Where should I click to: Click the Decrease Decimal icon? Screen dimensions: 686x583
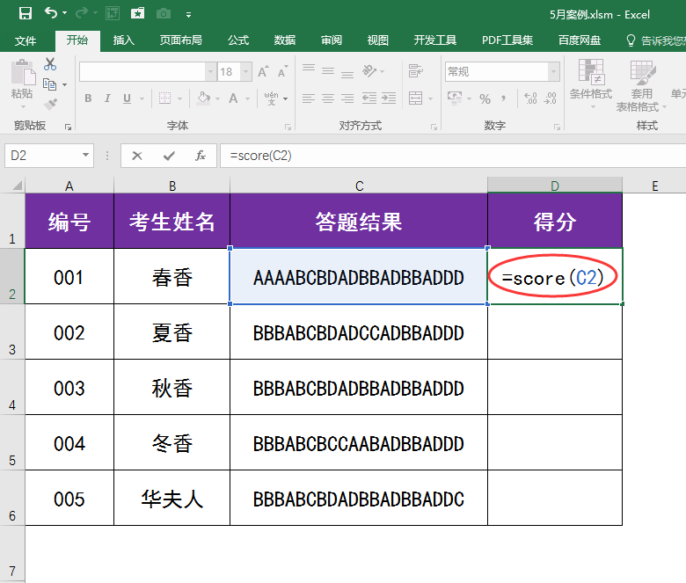(550, 98)
